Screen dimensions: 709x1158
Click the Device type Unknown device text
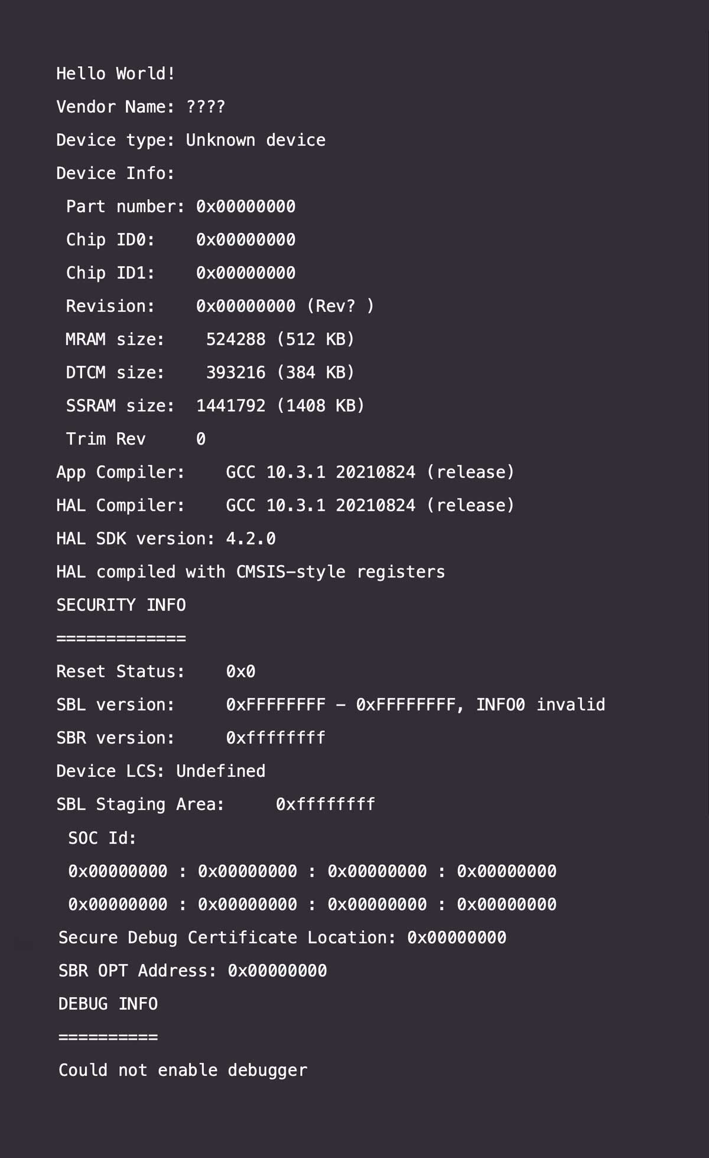(191, 140)
